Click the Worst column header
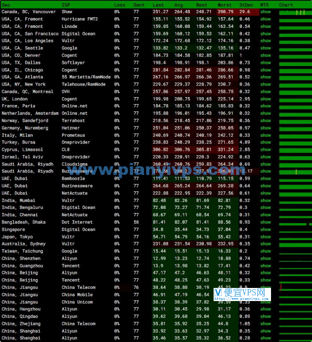Screen dimensions: 312x342 click(x=224, y=5)
